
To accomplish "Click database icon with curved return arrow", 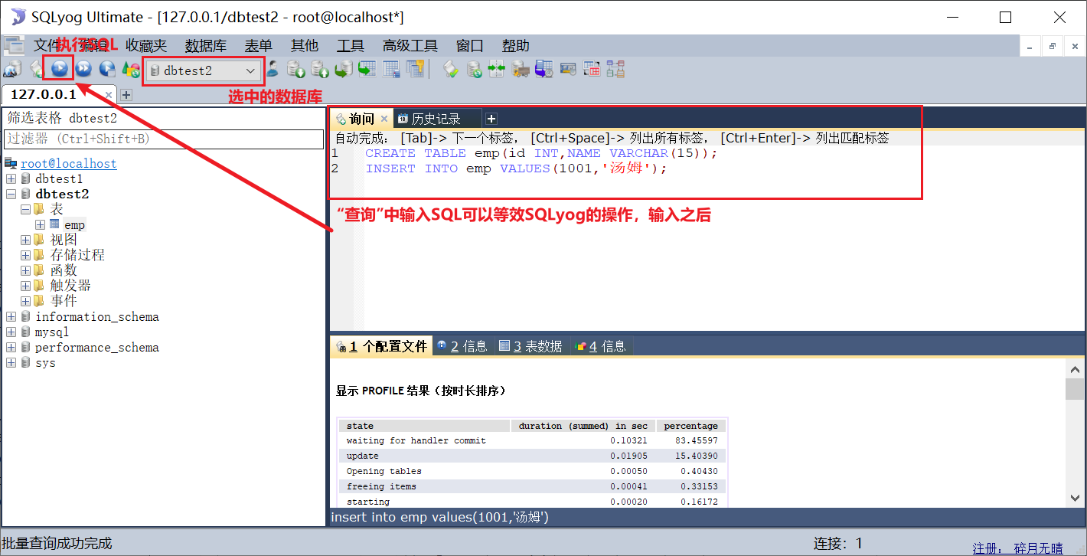I will [x=344, y=70].
